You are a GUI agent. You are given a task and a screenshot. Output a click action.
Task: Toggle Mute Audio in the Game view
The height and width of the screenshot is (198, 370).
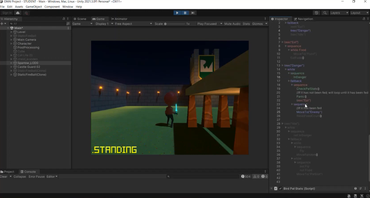click(x=232, y=24)
